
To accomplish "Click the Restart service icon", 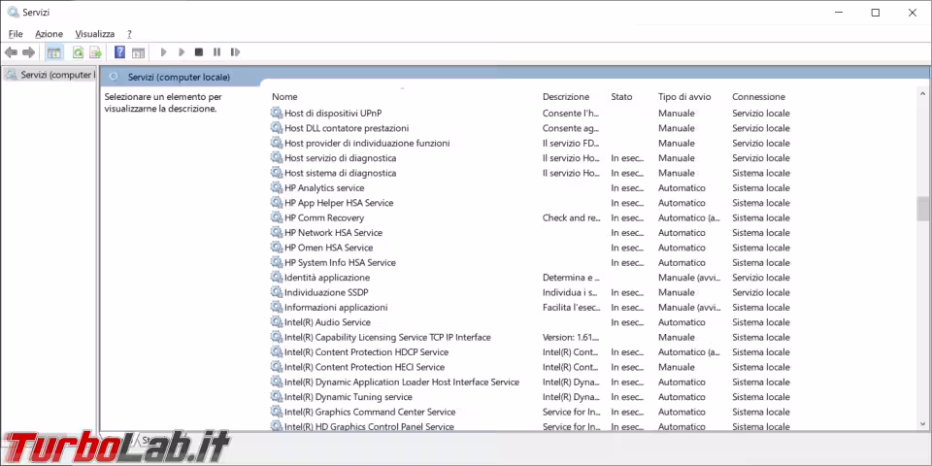I will click(235, 52).
